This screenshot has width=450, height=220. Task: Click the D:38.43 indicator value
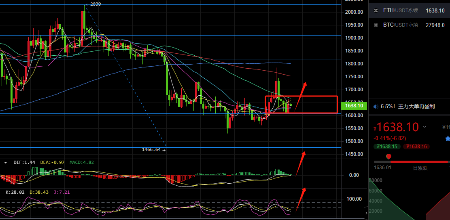click(x=39, y=192)
